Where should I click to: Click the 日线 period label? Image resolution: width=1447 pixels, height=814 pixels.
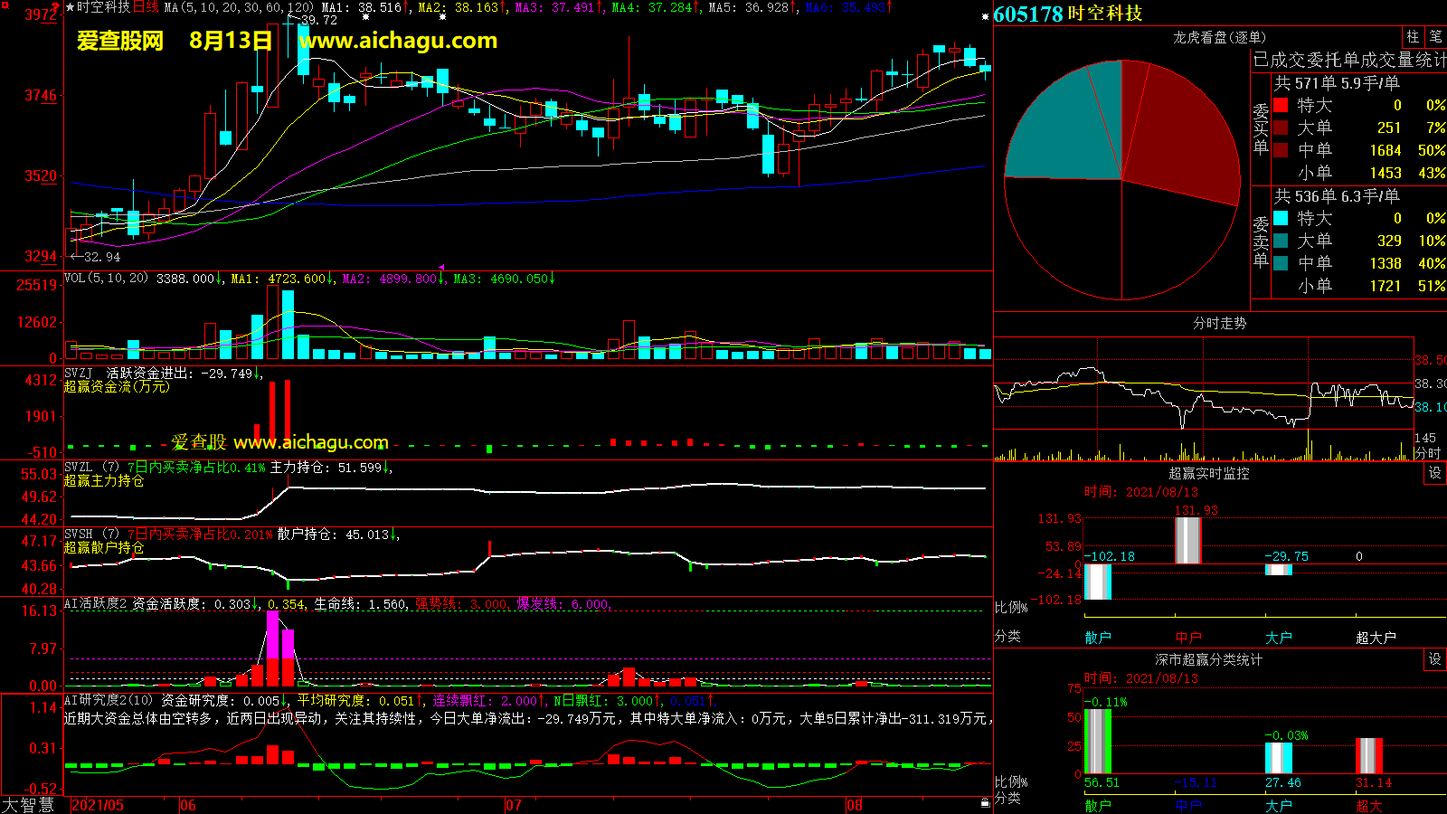click(146, 7)
